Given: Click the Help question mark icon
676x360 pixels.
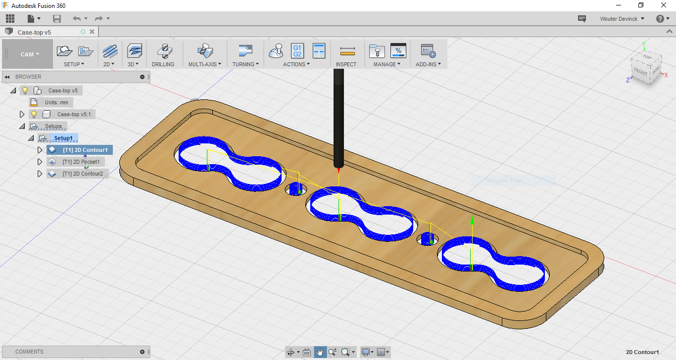Looking at the screenshot, I should coord(660,19).
